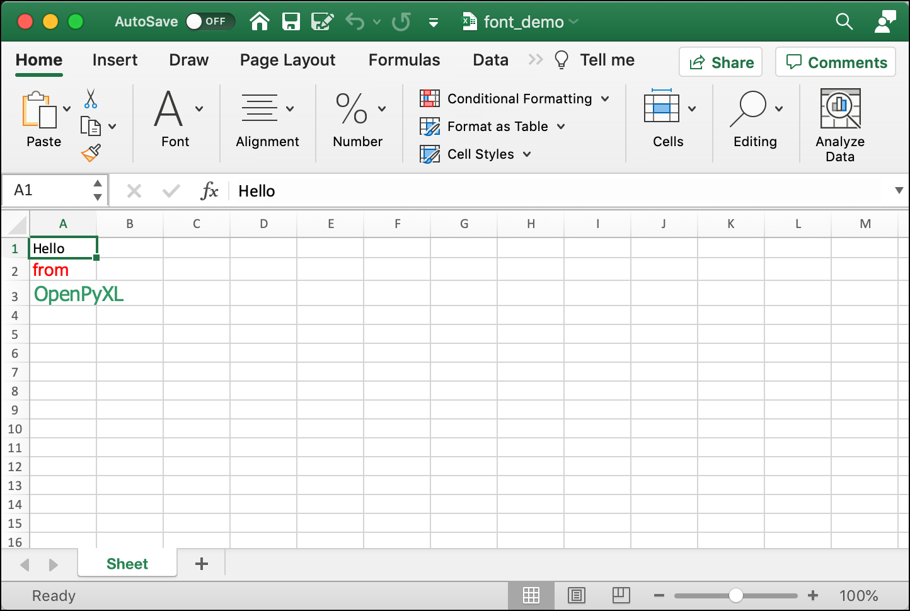The height and width of the screenshot is (611, 910).
Task: Switch to Page Layout view in status bar
Action: pos(577,595)
